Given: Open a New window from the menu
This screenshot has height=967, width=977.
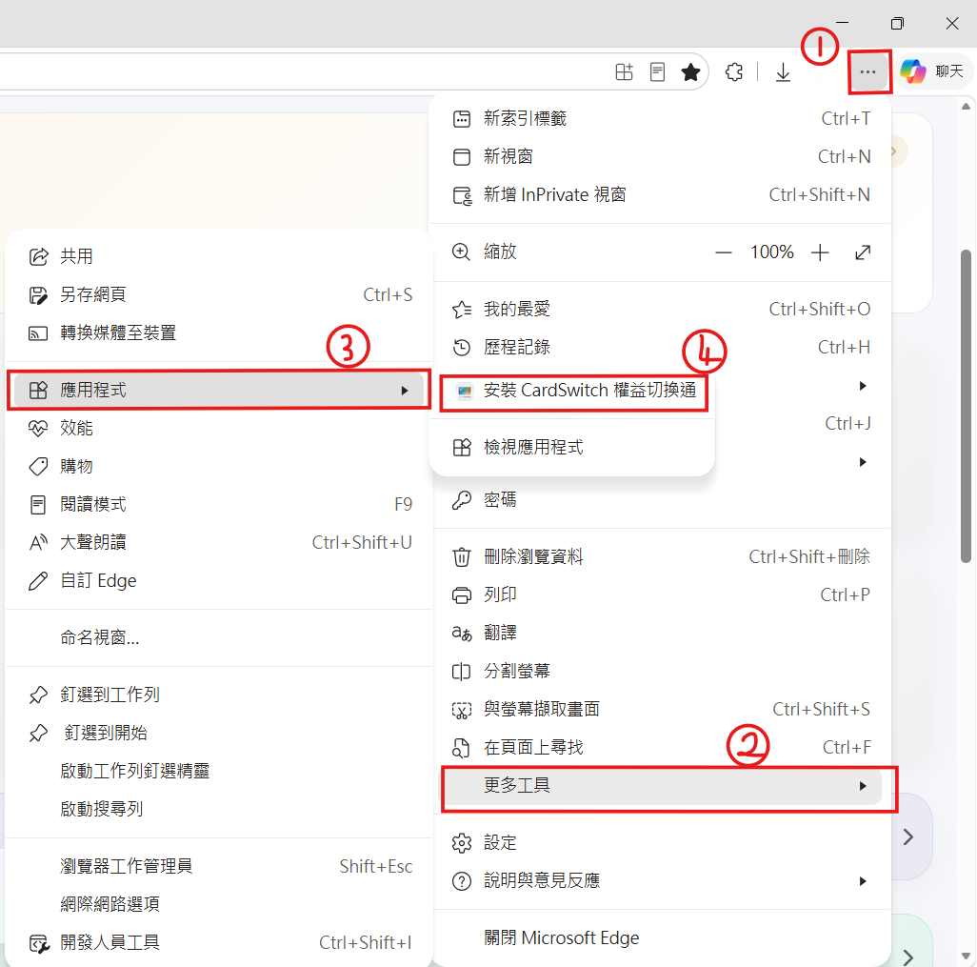Looking at the screenshot, I should point(661,156).
